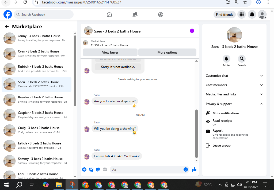Open the emoji picker in message box

pyautogui.click(x=186, y=169)
